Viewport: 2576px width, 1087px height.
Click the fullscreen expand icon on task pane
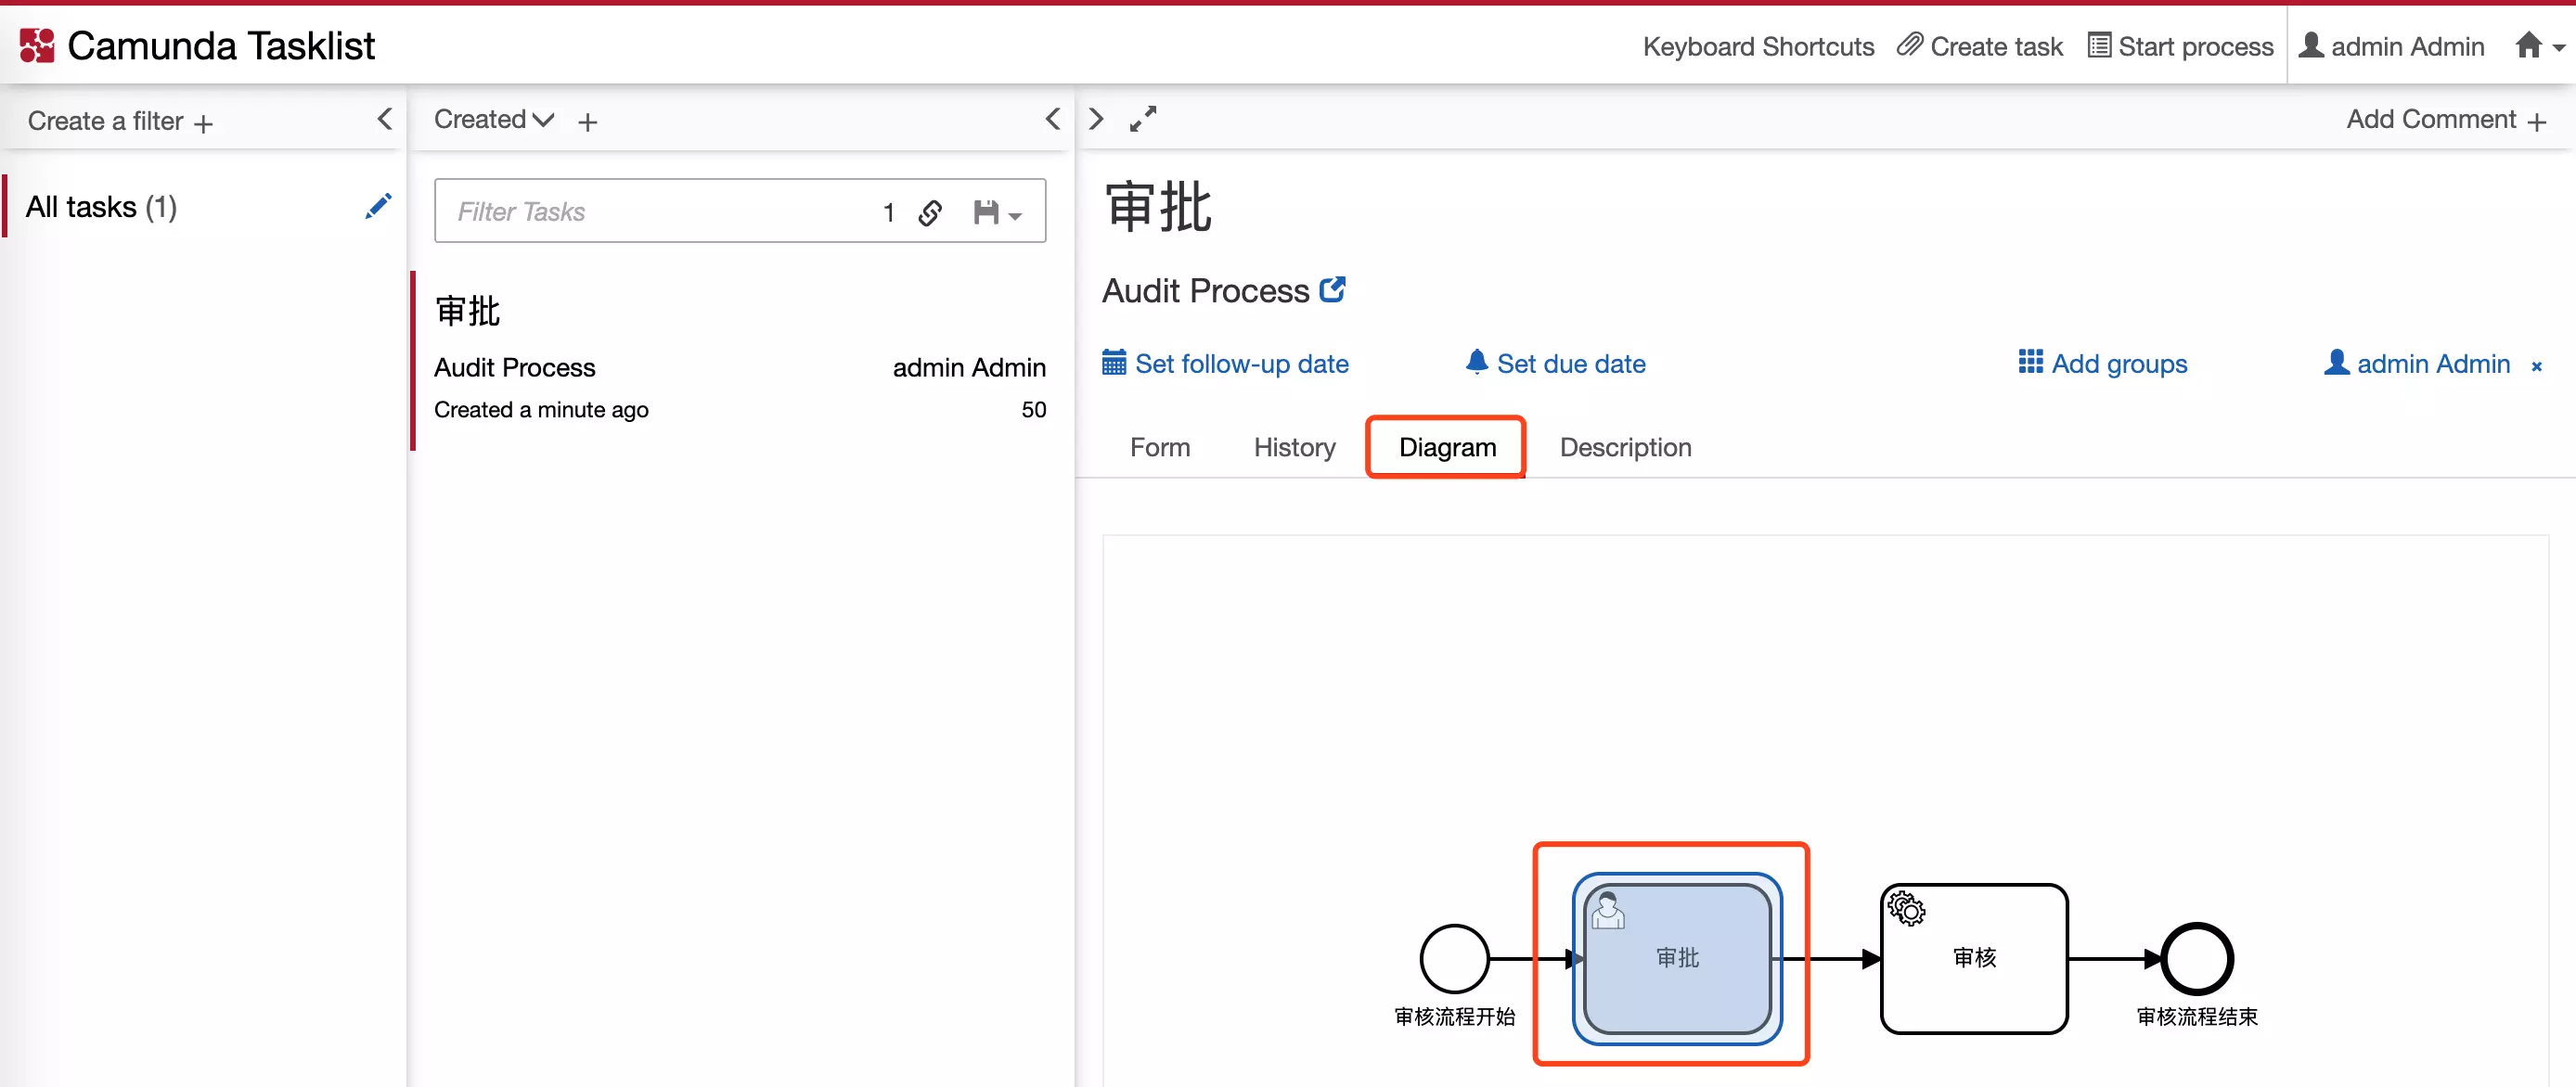1142,118
